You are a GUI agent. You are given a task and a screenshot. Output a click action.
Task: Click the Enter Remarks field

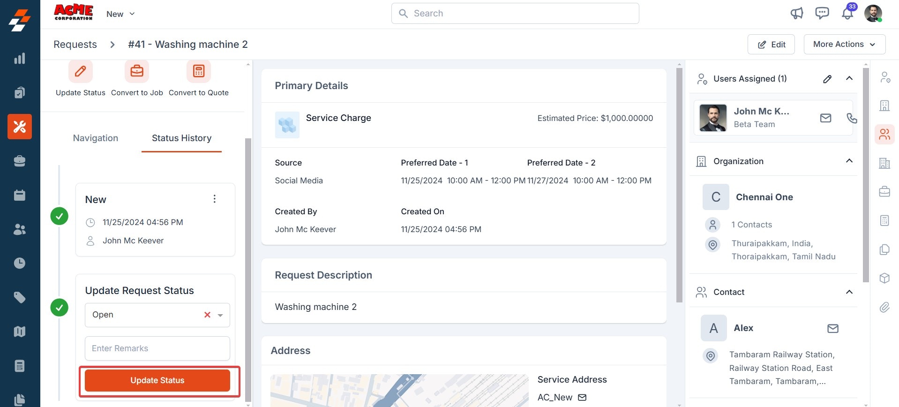[157, 348]
